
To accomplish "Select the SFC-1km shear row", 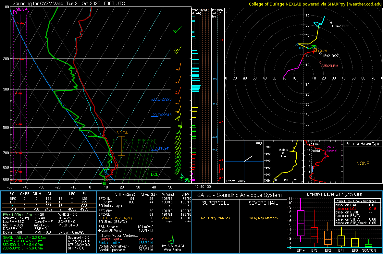I will tap(145, 199).
